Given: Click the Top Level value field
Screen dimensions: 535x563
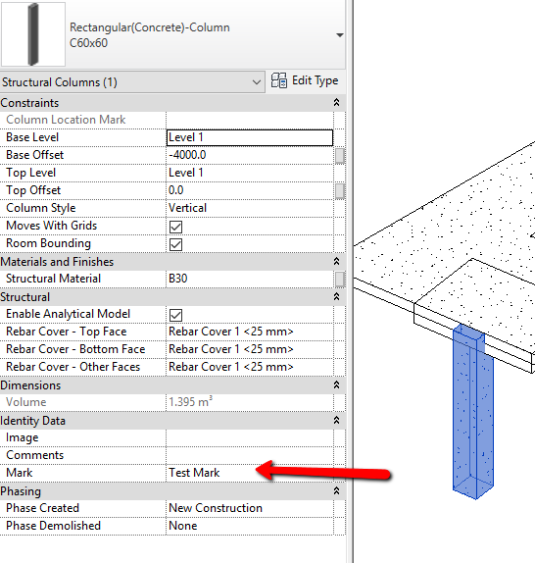Looking at the screenshot, I should click(x=250, y=173).
